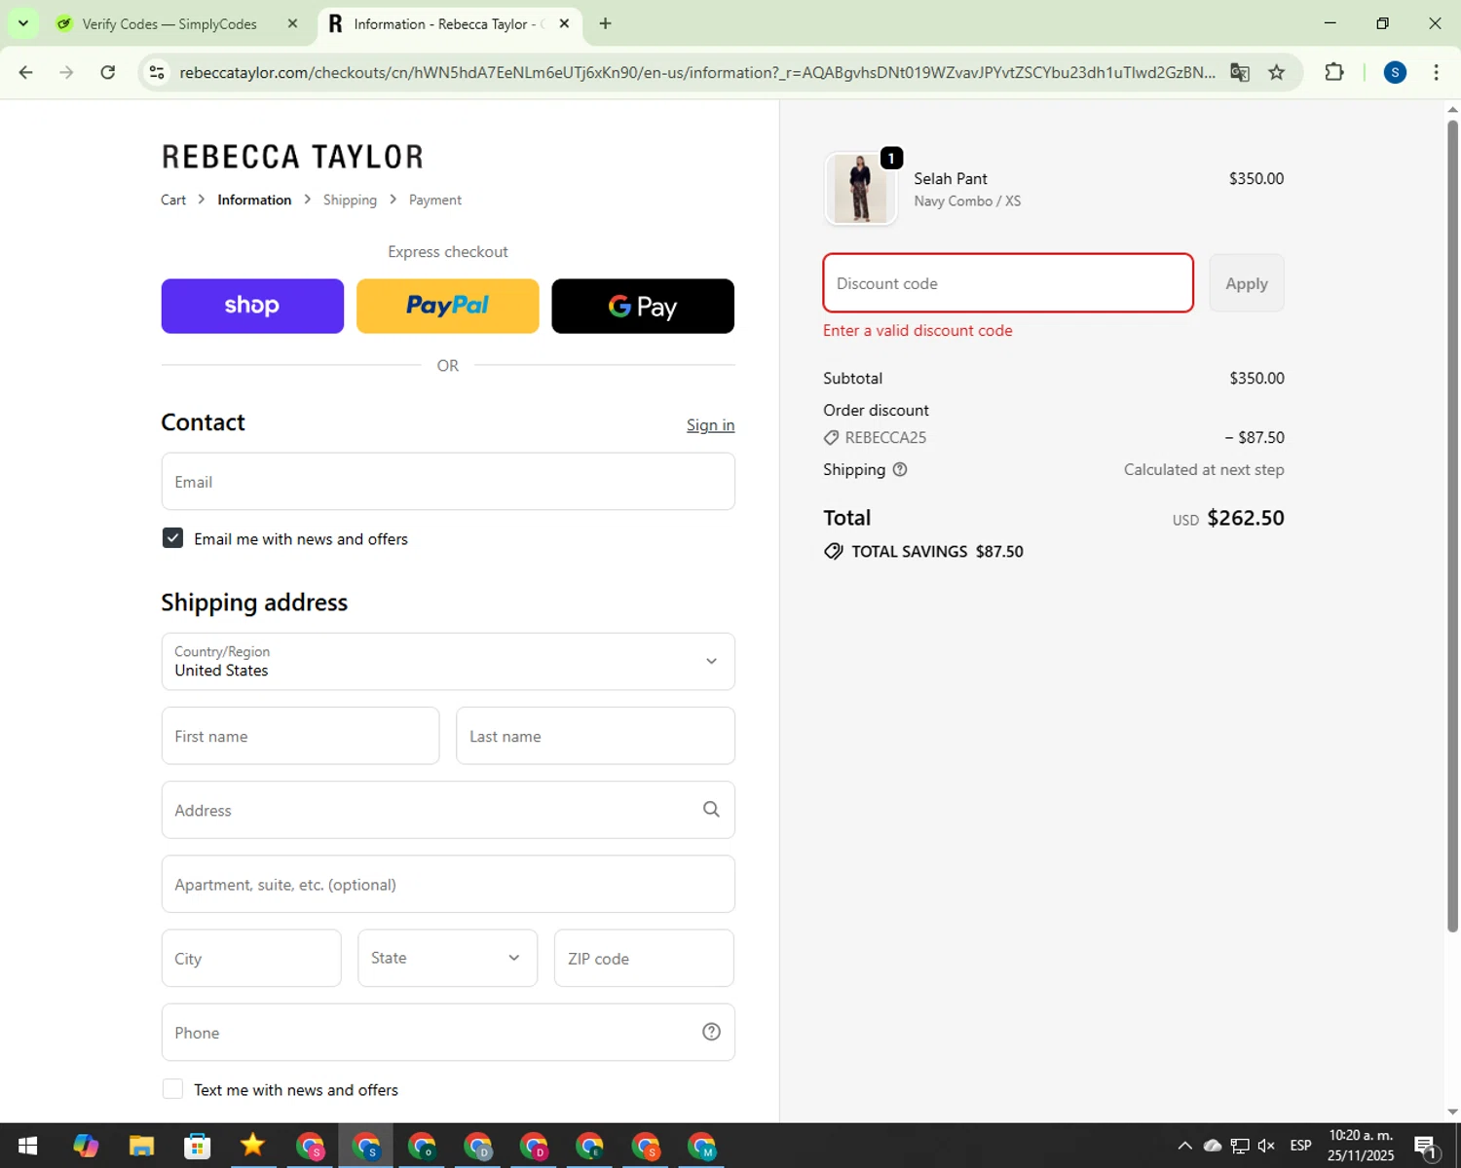Click the Selah Pant product thumbnail
1461x1168 pixels.
(860, 189)
